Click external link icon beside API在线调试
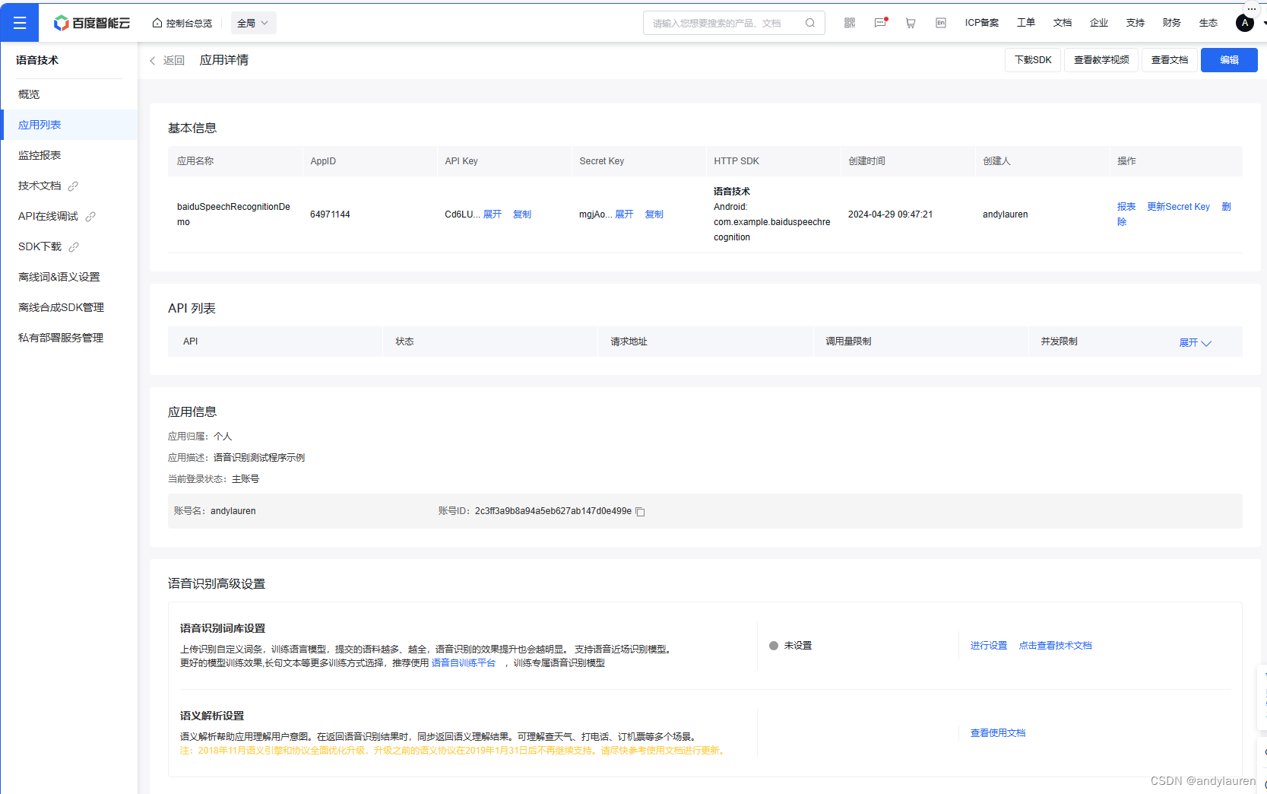The image size is (1267, 794). [90, 217]
